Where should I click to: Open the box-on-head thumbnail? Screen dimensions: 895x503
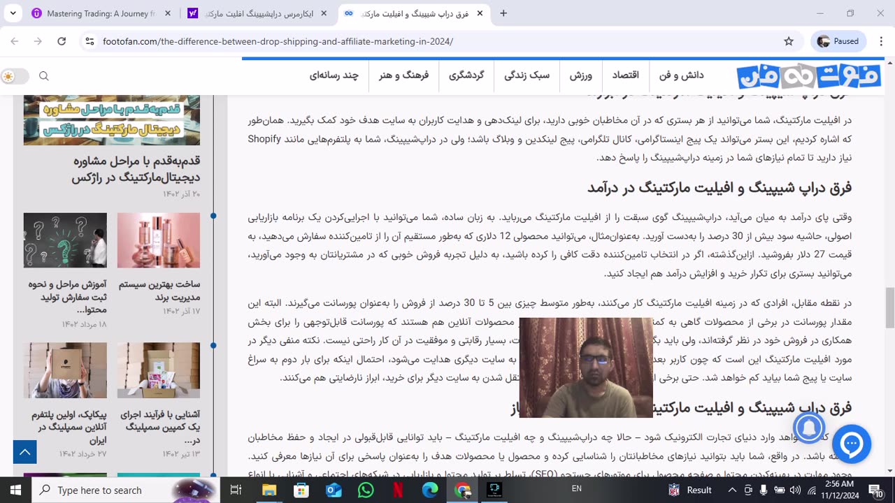(x=65, y=370)
